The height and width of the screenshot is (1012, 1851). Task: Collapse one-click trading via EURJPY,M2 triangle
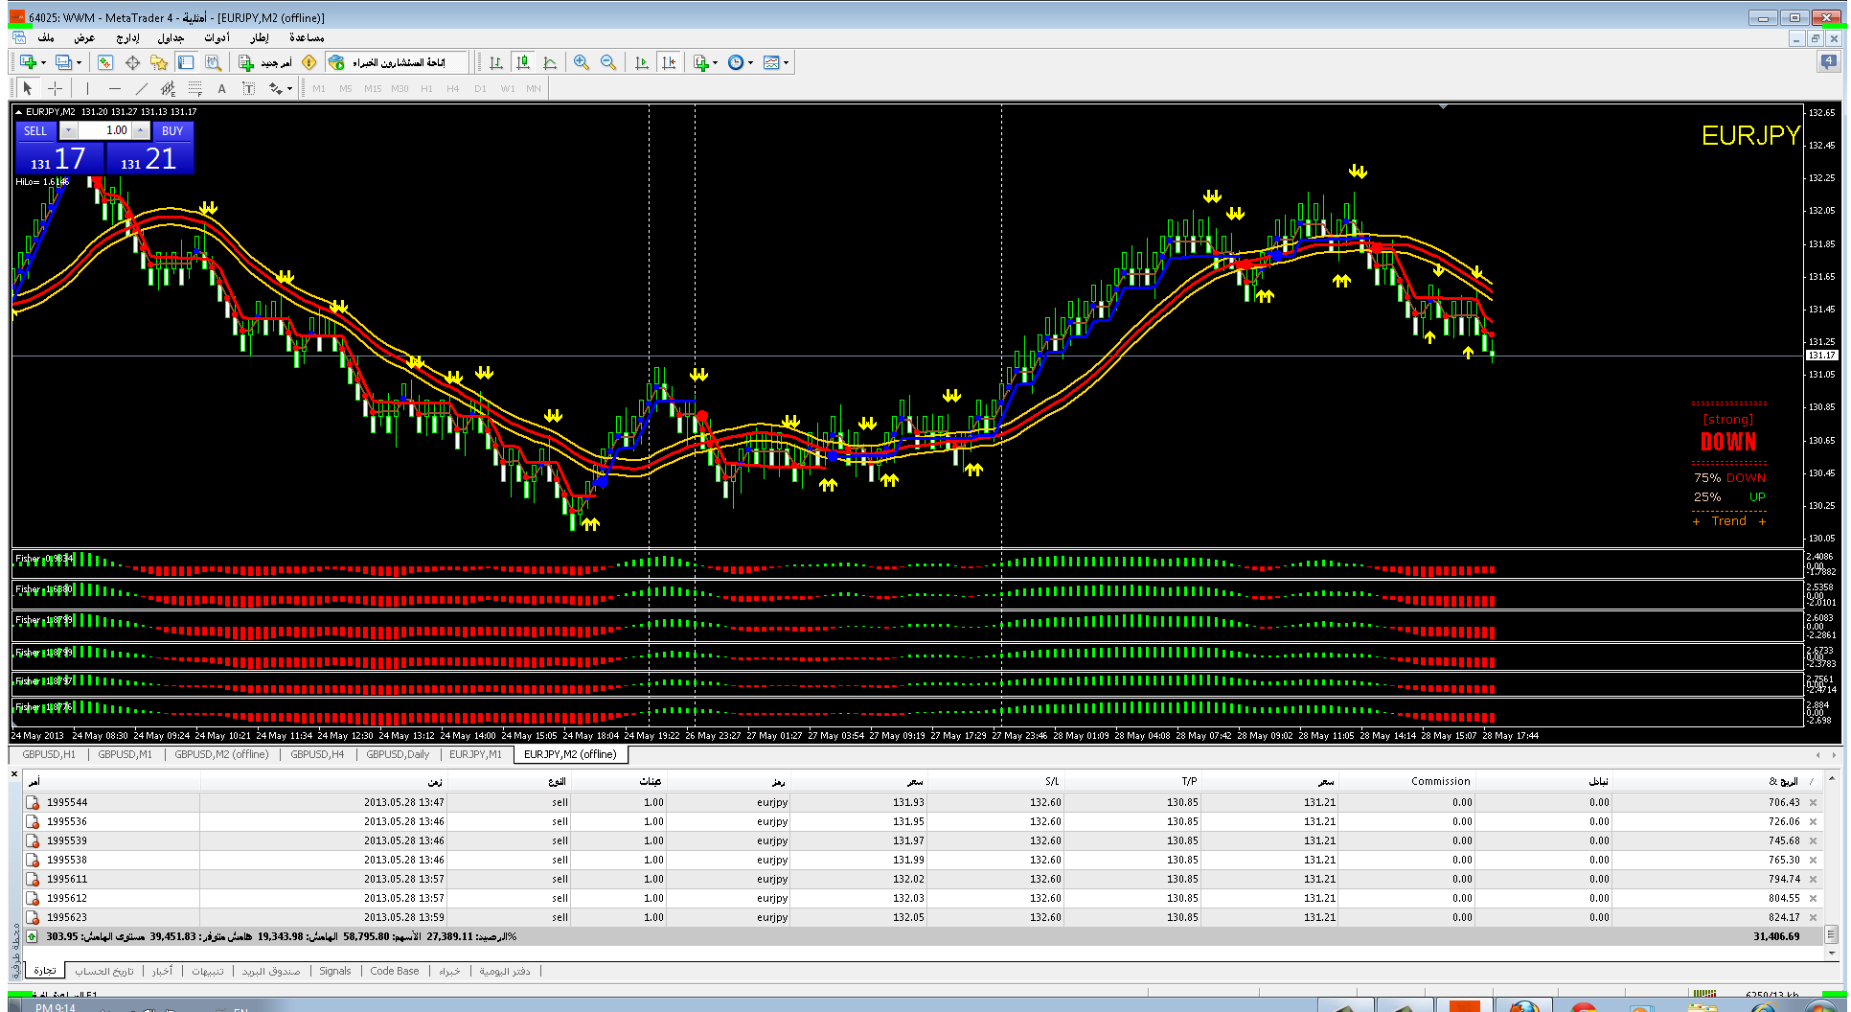coord(18,112)
